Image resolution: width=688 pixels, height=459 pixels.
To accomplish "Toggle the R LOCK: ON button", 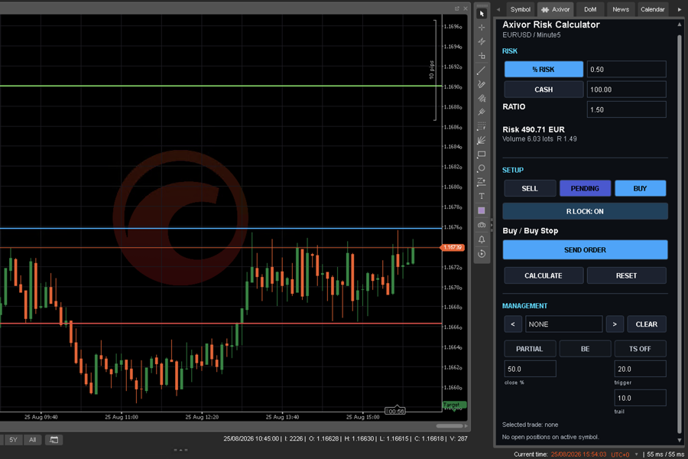I will [x=585, y=211].
